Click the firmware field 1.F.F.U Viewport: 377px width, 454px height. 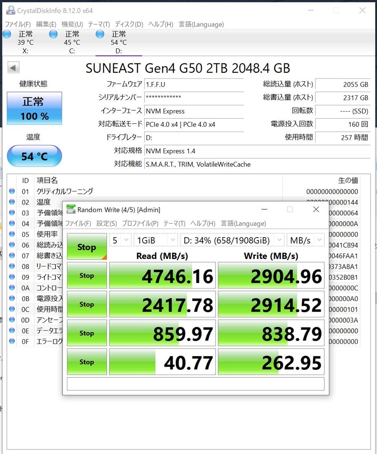[x=194, y=84]
